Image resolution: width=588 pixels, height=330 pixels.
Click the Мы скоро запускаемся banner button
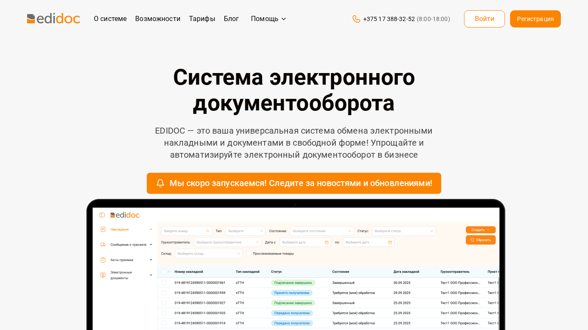coord(294,183)
